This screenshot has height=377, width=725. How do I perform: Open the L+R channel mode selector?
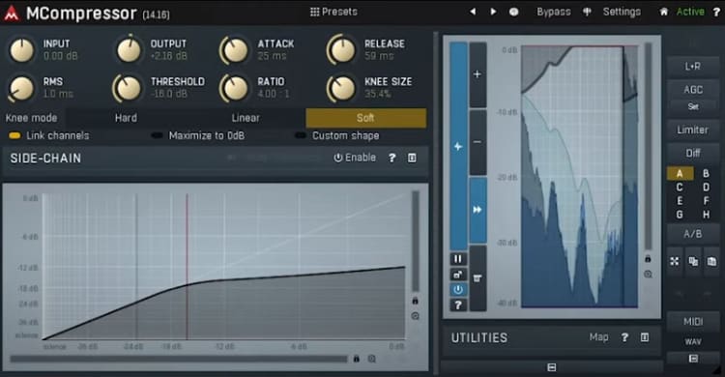693,67
